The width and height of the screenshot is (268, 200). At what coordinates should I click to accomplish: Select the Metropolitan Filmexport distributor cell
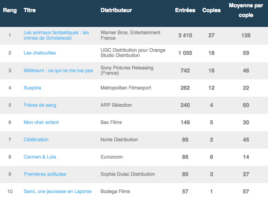click(x=126, y=88)
